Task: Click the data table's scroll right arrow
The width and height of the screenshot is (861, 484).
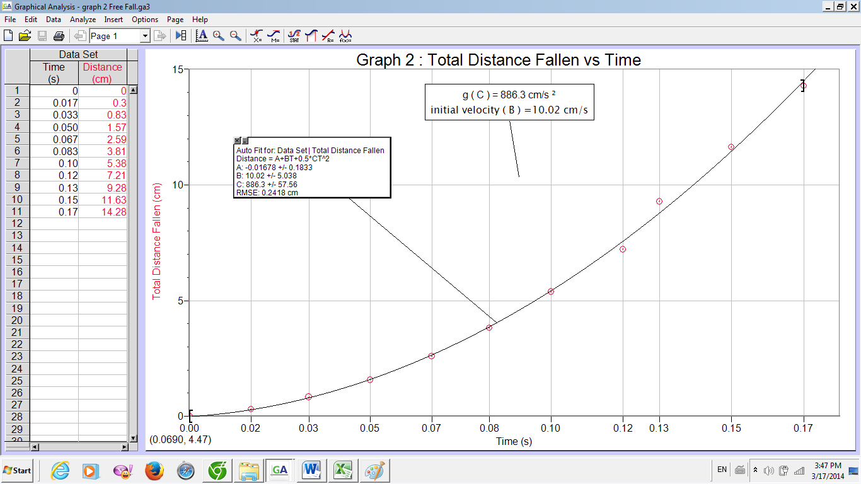Action: click(x=124, y=447)
